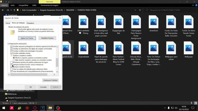198x111 pixels.
Task: Select the Bugigangaz da Net image file
Action: (118, 25)
